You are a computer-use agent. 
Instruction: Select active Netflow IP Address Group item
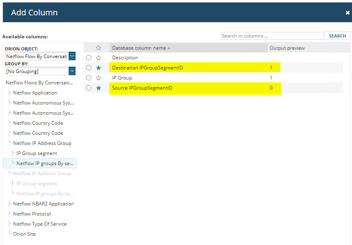click(x=42, y=143)
